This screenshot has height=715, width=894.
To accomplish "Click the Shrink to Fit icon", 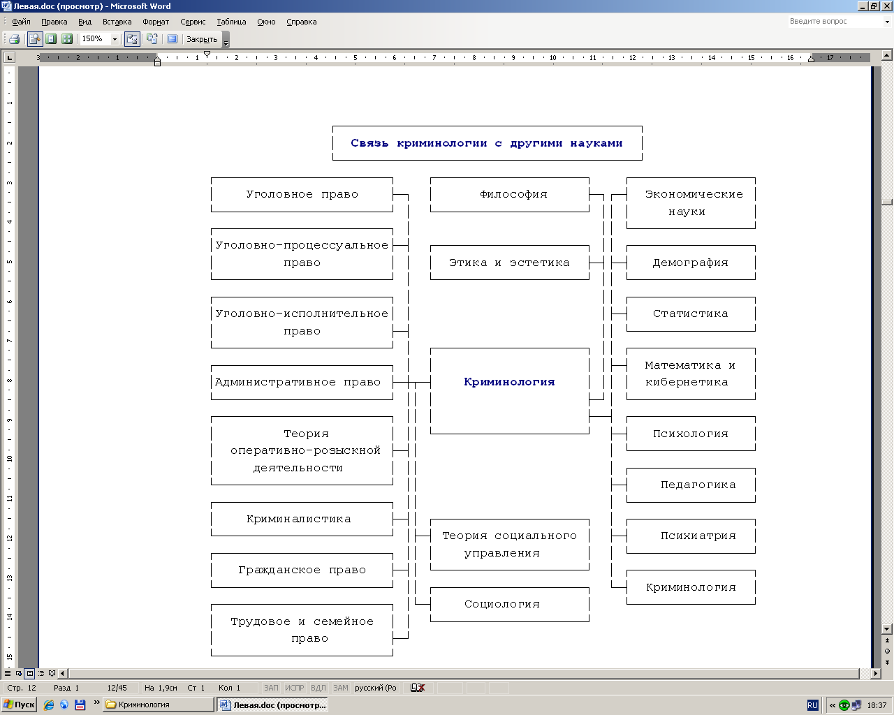I will 152,39.
